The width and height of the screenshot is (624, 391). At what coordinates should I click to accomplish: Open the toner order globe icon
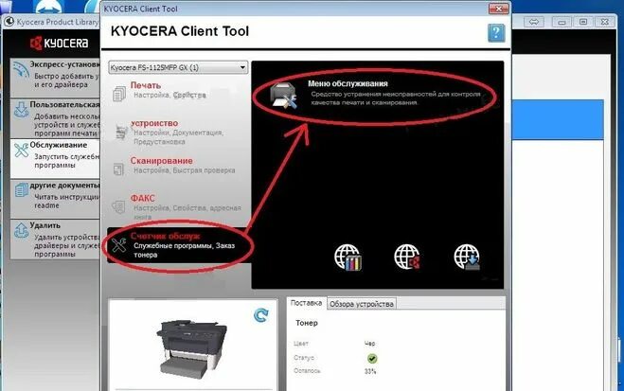click(348, 258)
